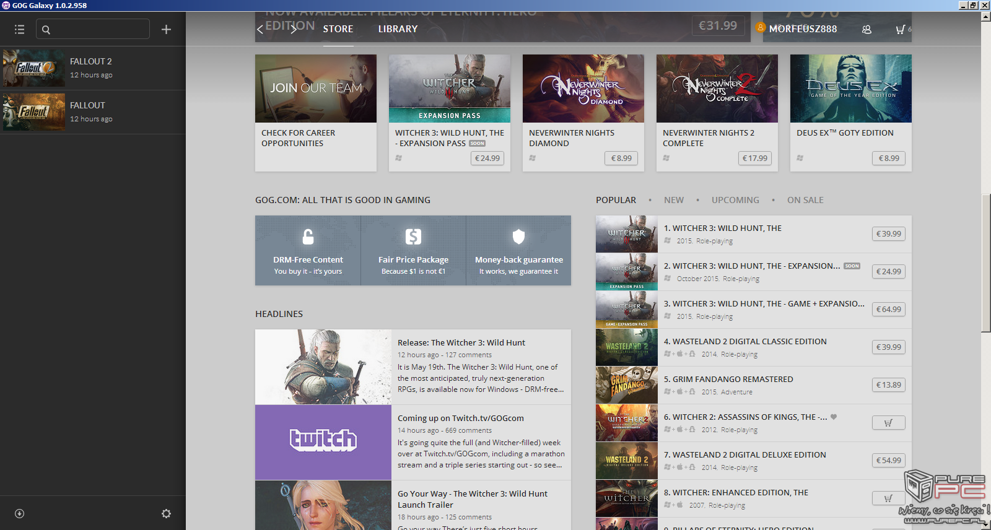Open Grim Fandango Remastered listing
The height and width of the screenshot is (530, 991).
pyautogui.click(x=754, y=385)
